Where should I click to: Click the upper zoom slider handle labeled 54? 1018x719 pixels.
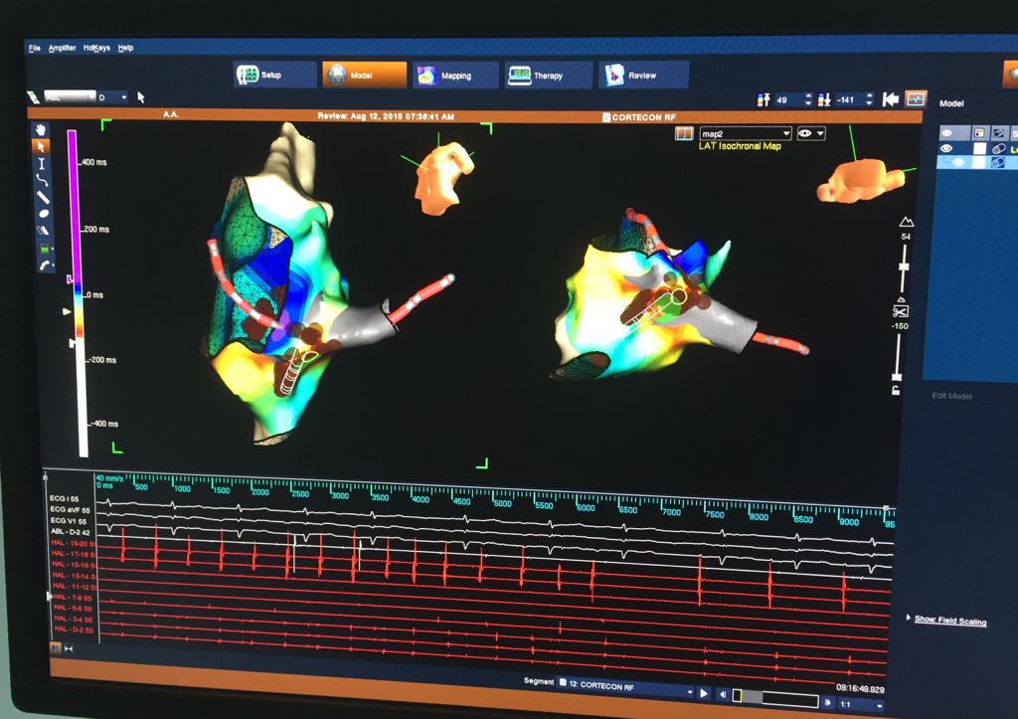pyautogui.click(x=904, y=266)
